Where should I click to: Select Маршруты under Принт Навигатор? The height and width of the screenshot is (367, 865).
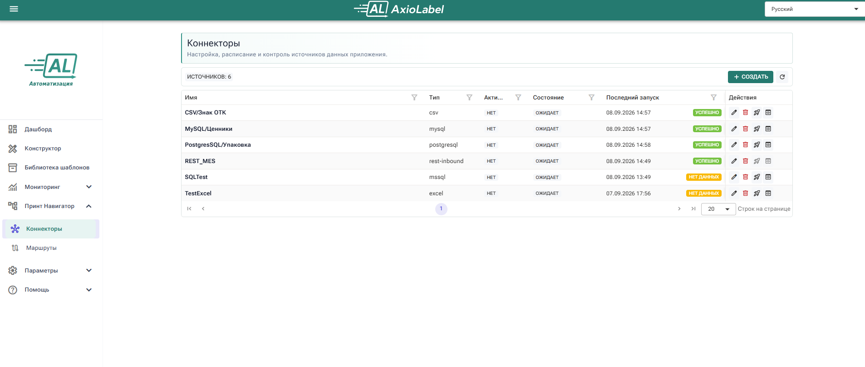pos(51,248)
